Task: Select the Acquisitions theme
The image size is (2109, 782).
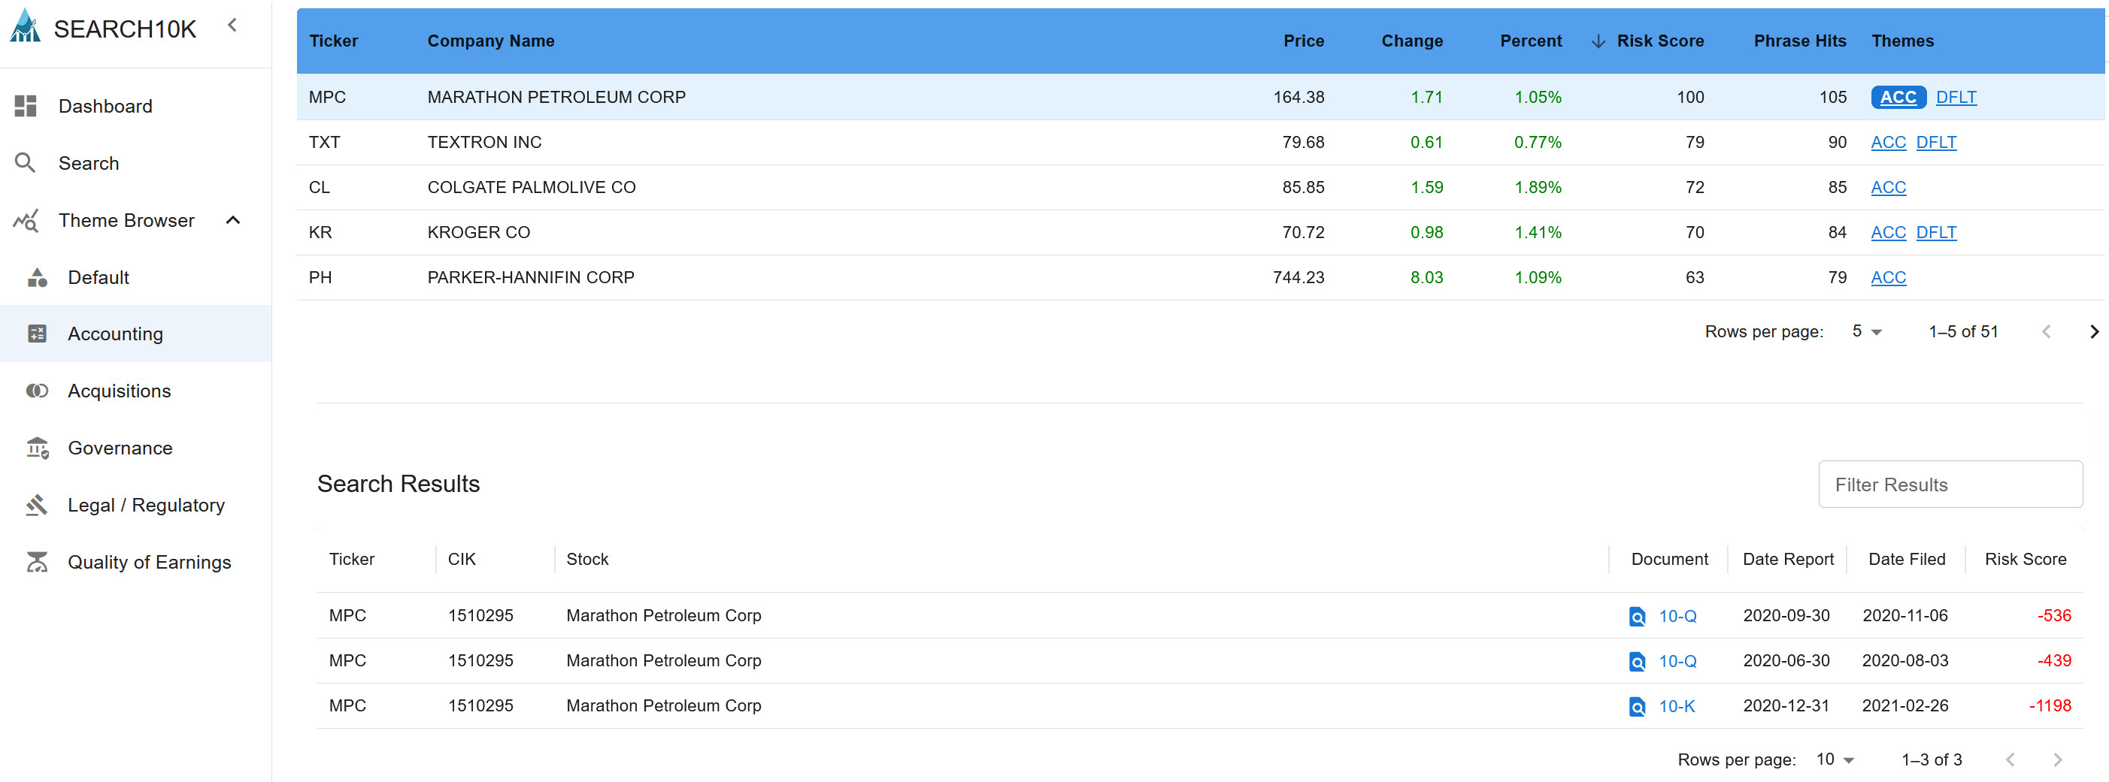Action: pos(135,391)
